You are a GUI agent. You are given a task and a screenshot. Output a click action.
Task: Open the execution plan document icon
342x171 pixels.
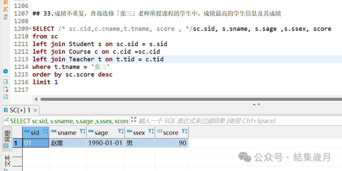(6, 17)
